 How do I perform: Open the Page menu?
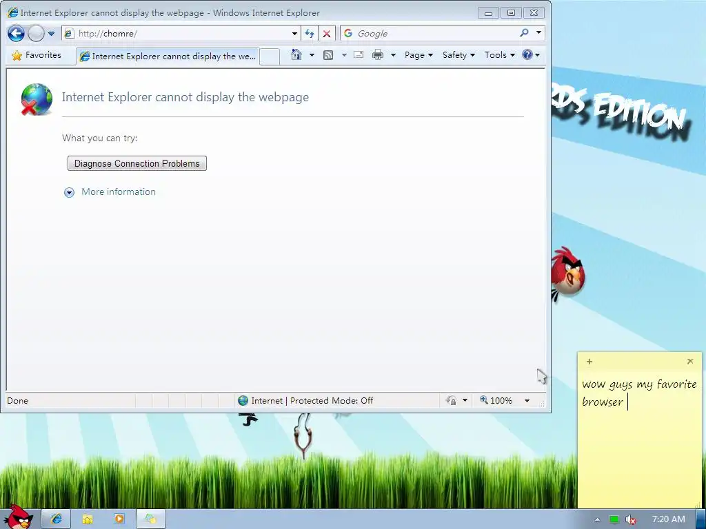[x=418, y=55]
